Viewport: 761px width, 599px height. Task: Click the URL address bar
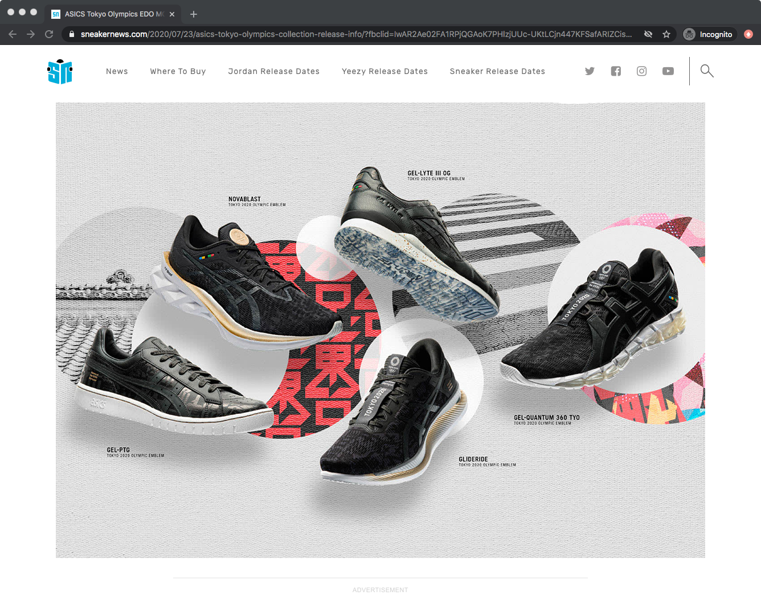pos(356,34)
